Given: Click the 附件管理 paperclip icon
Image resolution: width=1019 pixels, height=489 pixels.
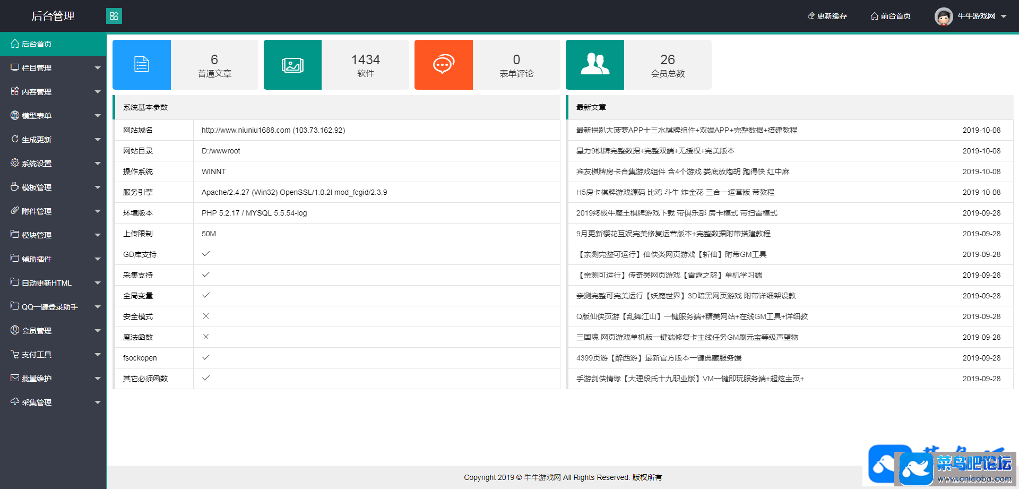Looking at the screenshot, I should click(x=15, y=211).
